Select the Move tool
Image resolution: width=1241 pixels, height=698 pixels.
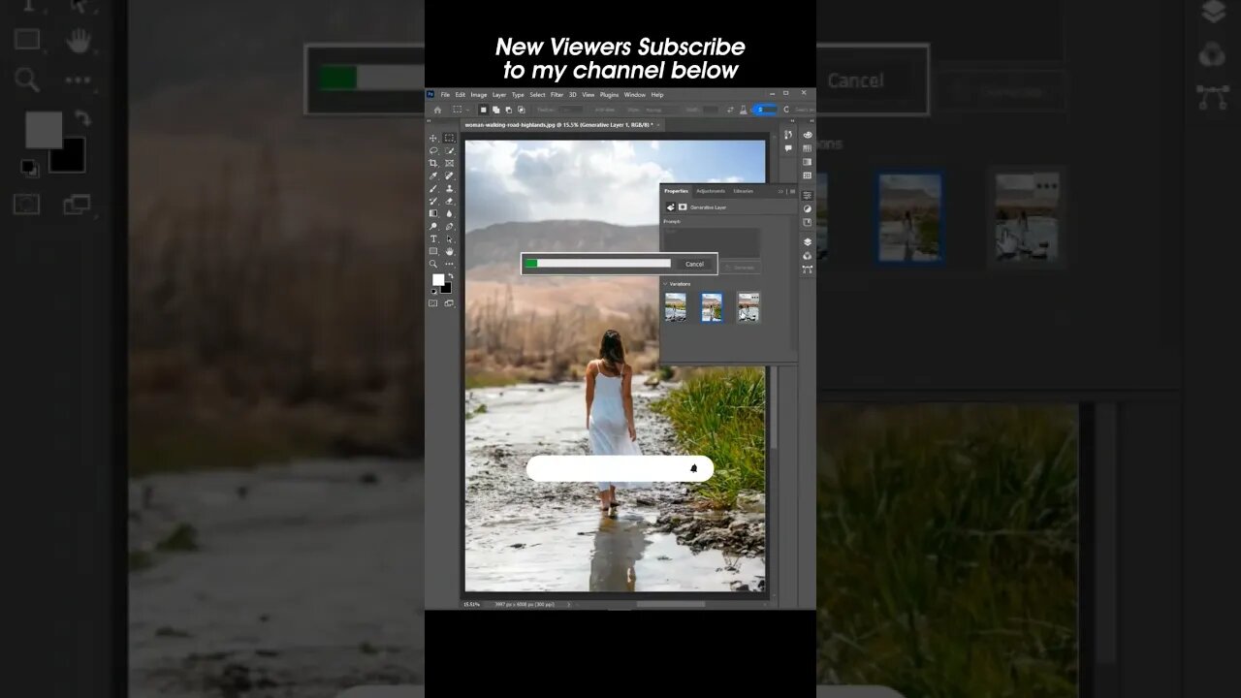coord(432,138)
